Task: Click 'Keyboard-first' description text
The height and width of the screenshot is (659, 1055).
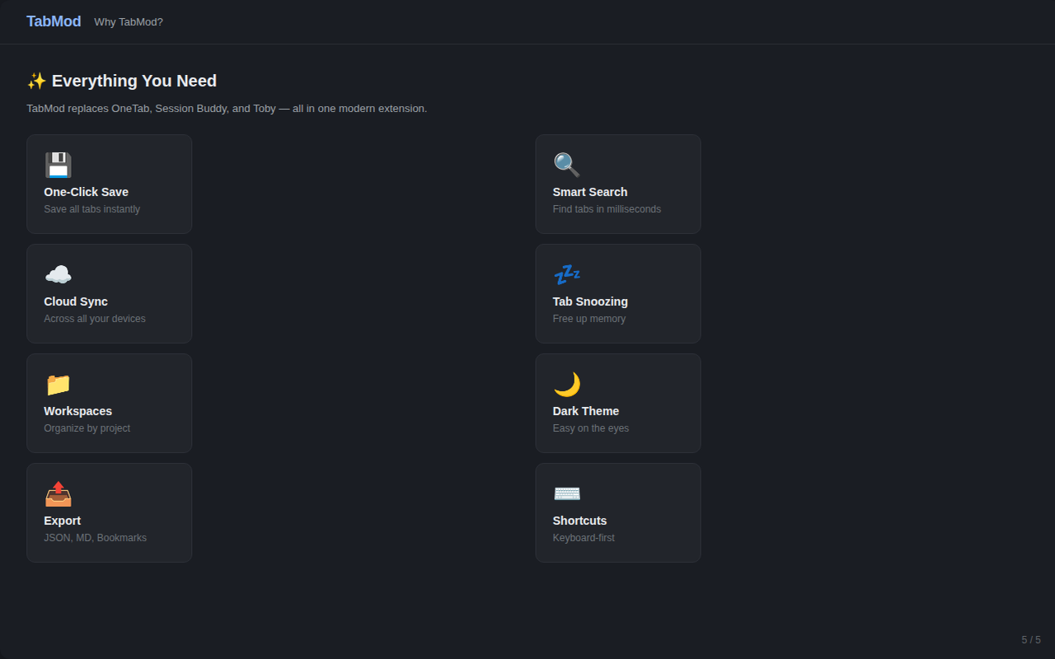Action: coord(584,538)
